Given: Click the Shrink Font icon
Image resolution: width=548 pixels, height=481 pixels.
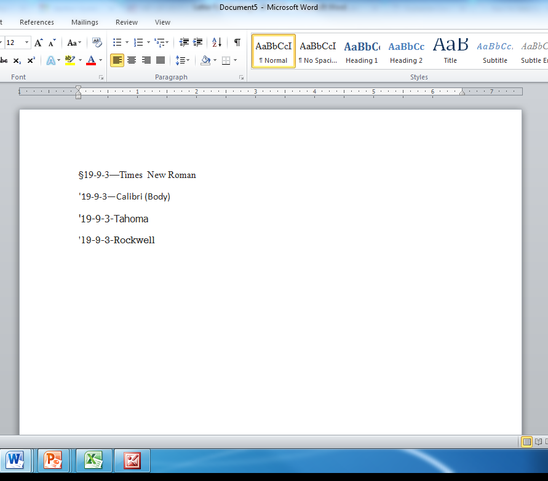Looking at the screenshot, I should click(52, 42).
